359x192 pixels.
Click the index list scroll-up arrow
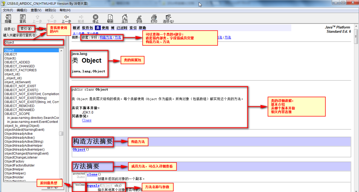pos(61,51)
